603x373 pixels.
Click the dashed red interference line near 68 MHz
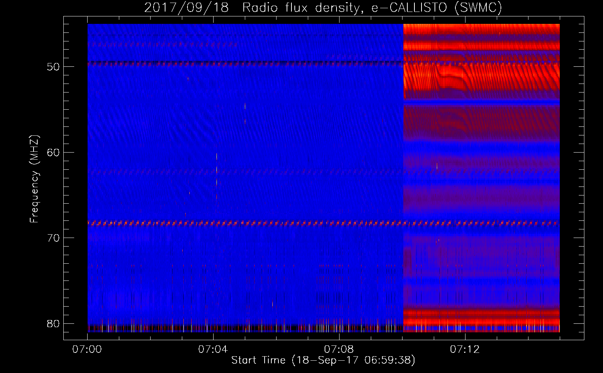point(323,223)
